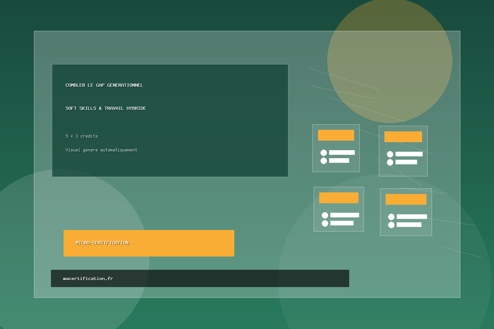Screen dimensions: 494x329
Task: Click orange header of the top-right card
Action: [403, 137]
